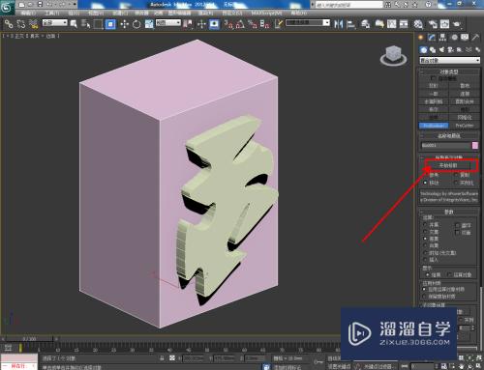Open the Render Setup icon
Screen dimensions: 484x370
433,24
